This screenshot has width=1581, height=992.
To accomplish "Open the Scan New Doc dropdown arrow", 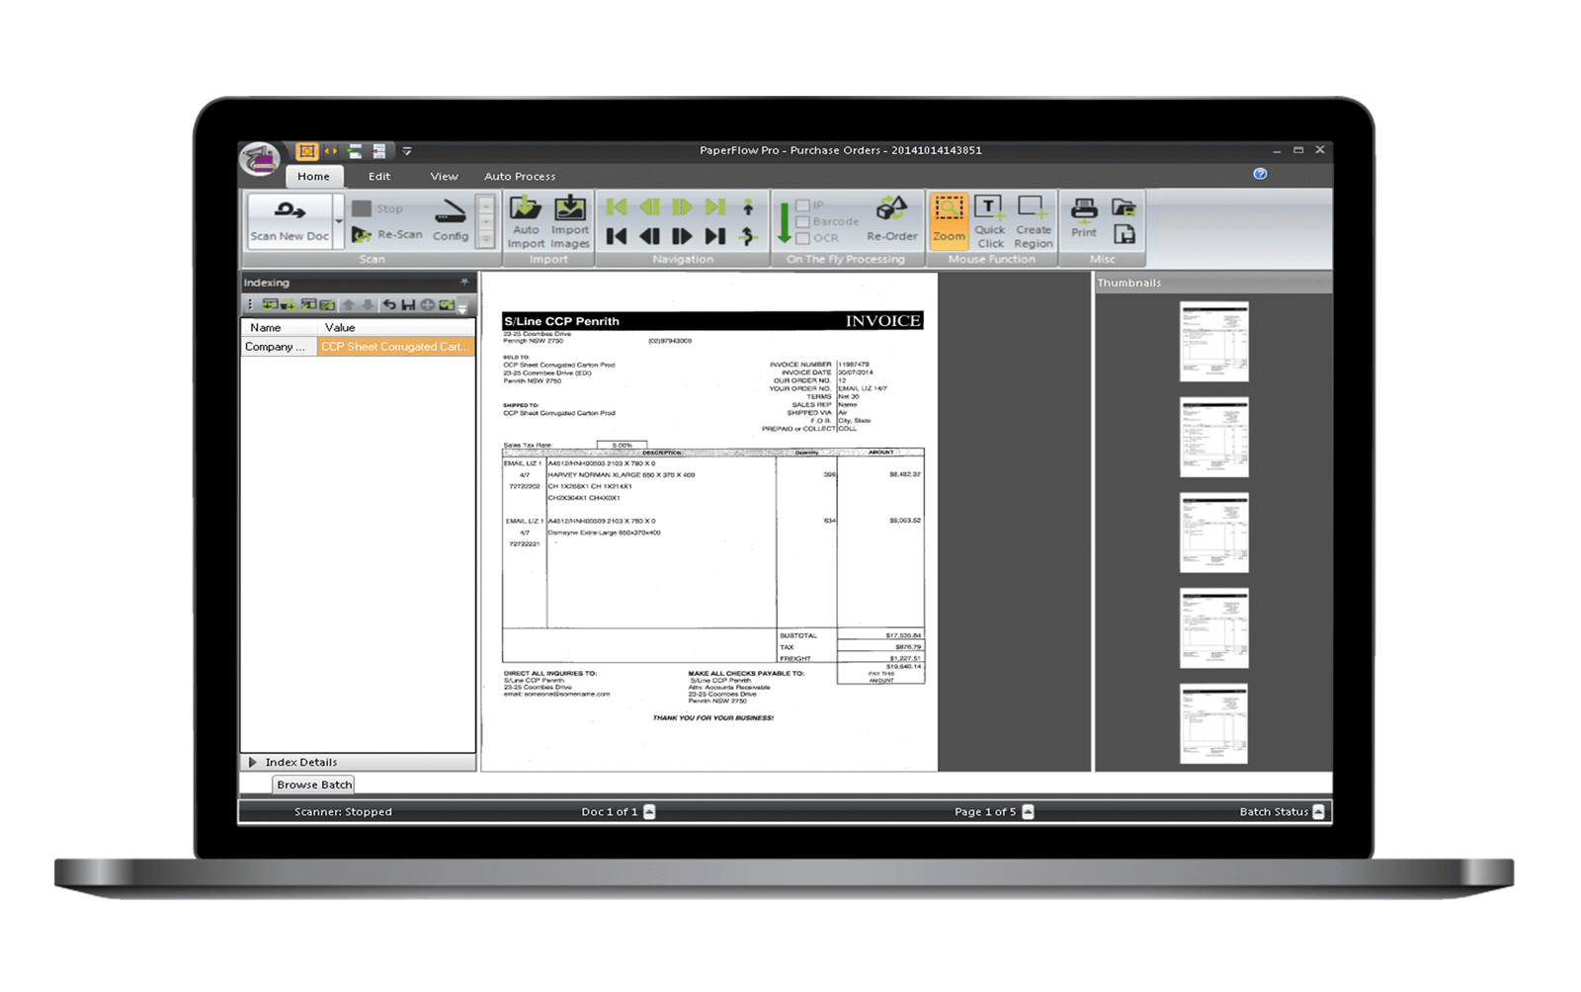I will [339, 221].
